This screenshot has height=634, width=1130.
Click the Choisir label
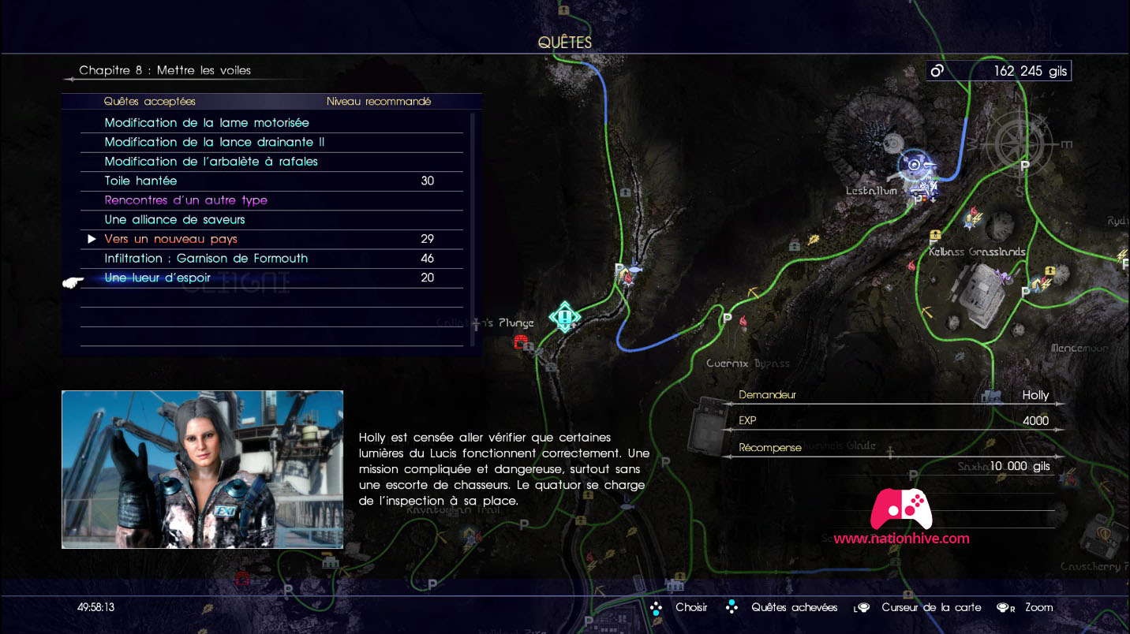tap(691, 607)
